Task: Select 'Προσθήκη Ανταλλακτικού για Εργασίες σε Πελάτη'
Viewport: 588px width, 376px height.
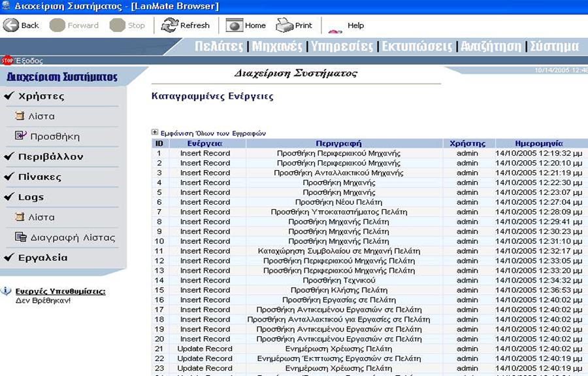Action: 338,319
